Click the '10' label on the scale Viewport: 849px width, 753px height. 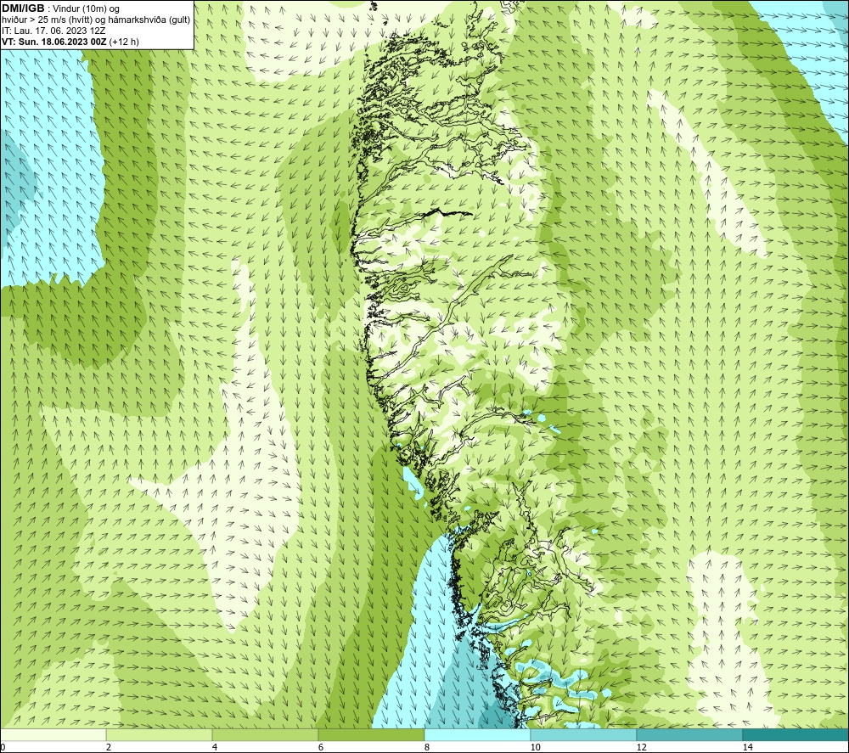(x=535, y=747)
